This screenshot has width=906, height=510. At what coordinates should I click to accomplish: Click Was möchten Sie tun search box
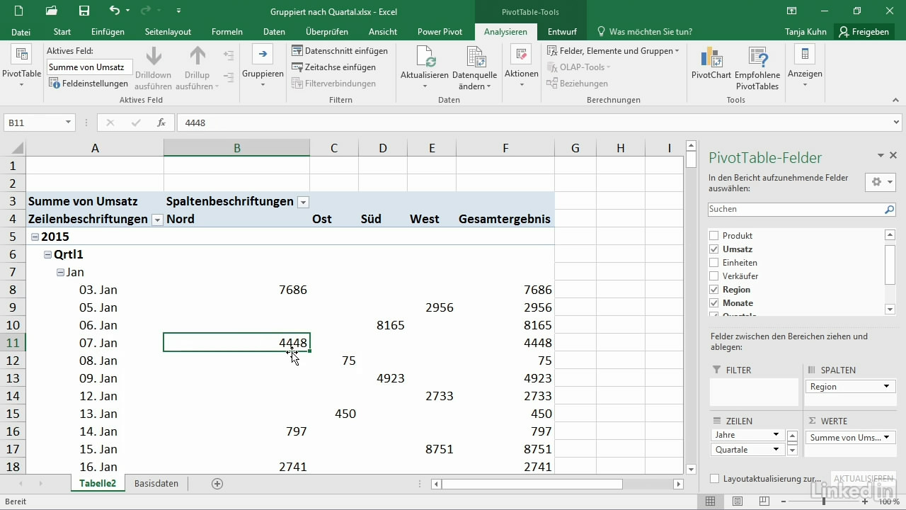(x=645, y=32)
